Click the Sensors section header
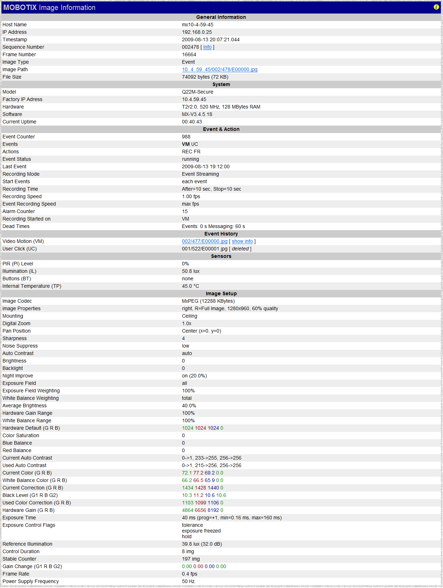This screenshot has width=443, height=588. [221, 256]
